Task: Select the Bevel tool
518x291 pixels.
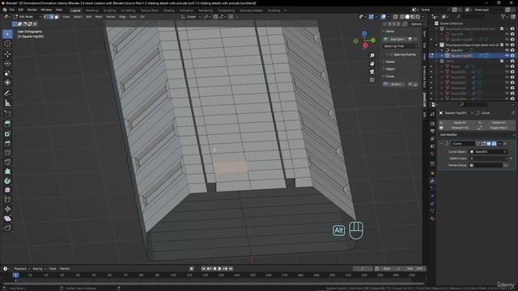Action: tap(7, 143)
